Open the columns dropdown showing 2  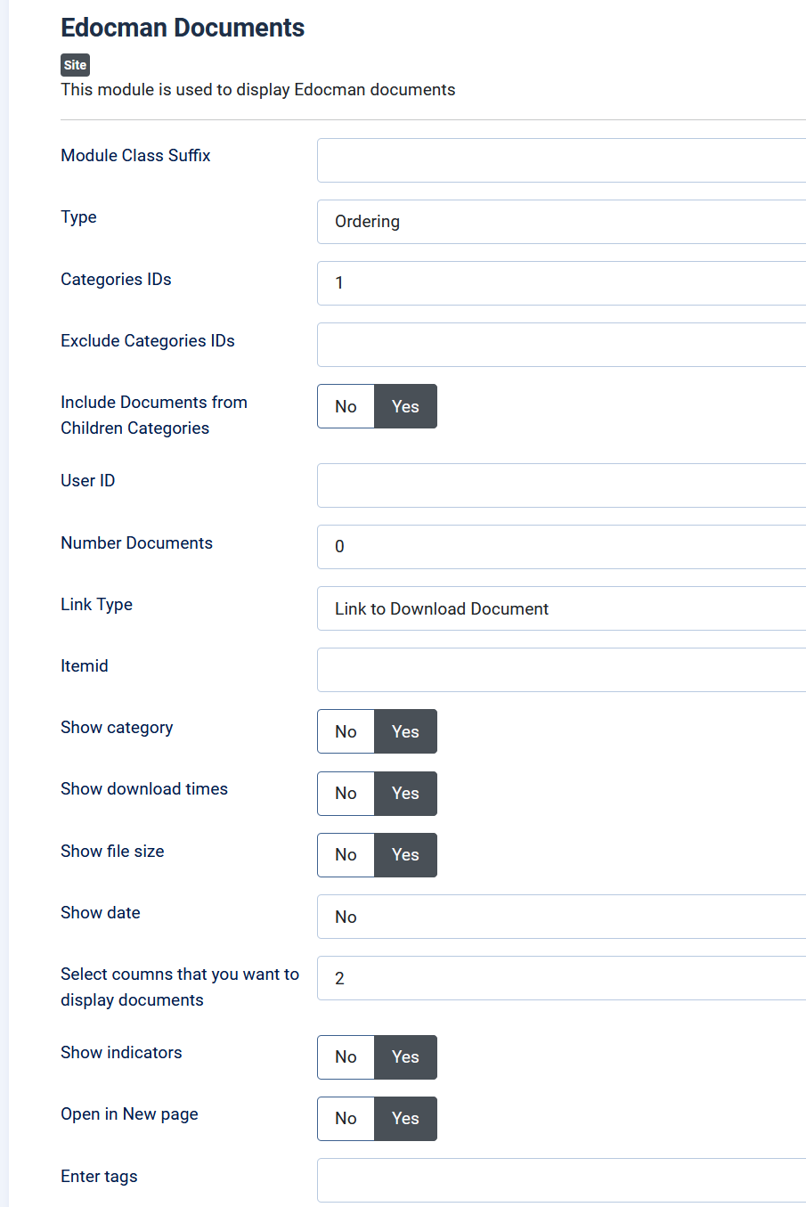coord(561,978)
